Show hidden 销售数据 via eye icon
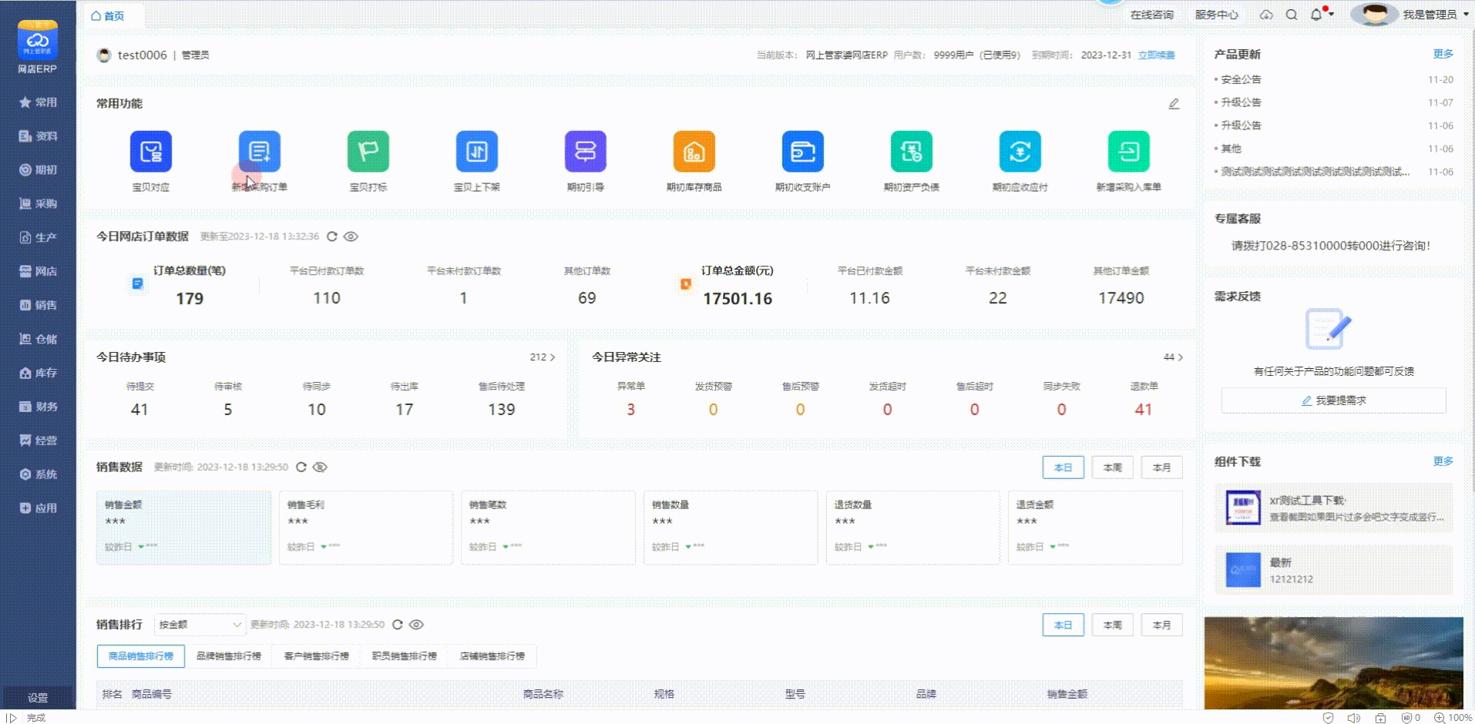Viewport: 1475px width, 724px height. [321, 467]
